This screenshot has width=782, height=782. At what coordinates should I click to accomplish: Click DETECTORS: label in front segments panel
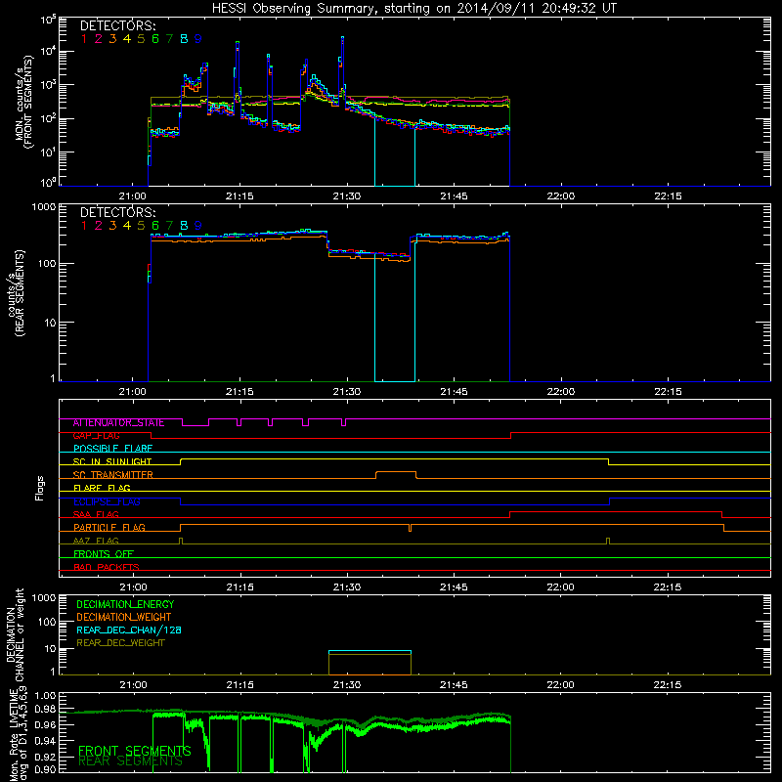pyautogui.click(x=117, y=25)
